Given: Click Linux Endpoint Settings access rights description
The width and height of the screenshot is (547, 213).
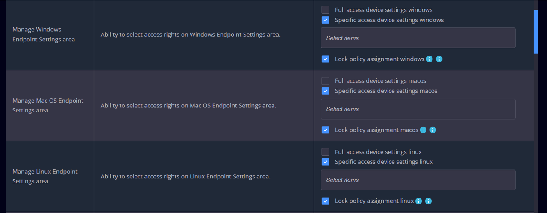Looking at the screenshot, I should pyautogui.click(x=185, y=177).
